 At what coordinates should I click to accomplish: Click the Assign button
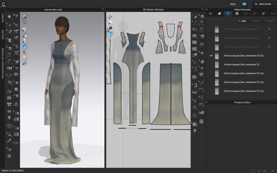(x=270, y=21)
